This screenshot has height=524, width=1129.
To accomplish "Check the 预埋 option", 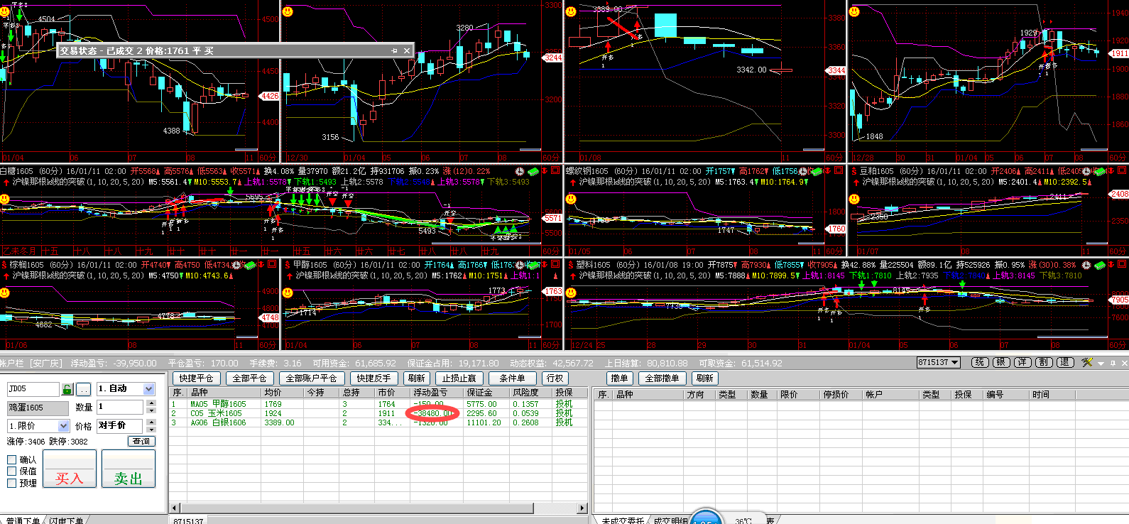I will [x=12, y=483].
